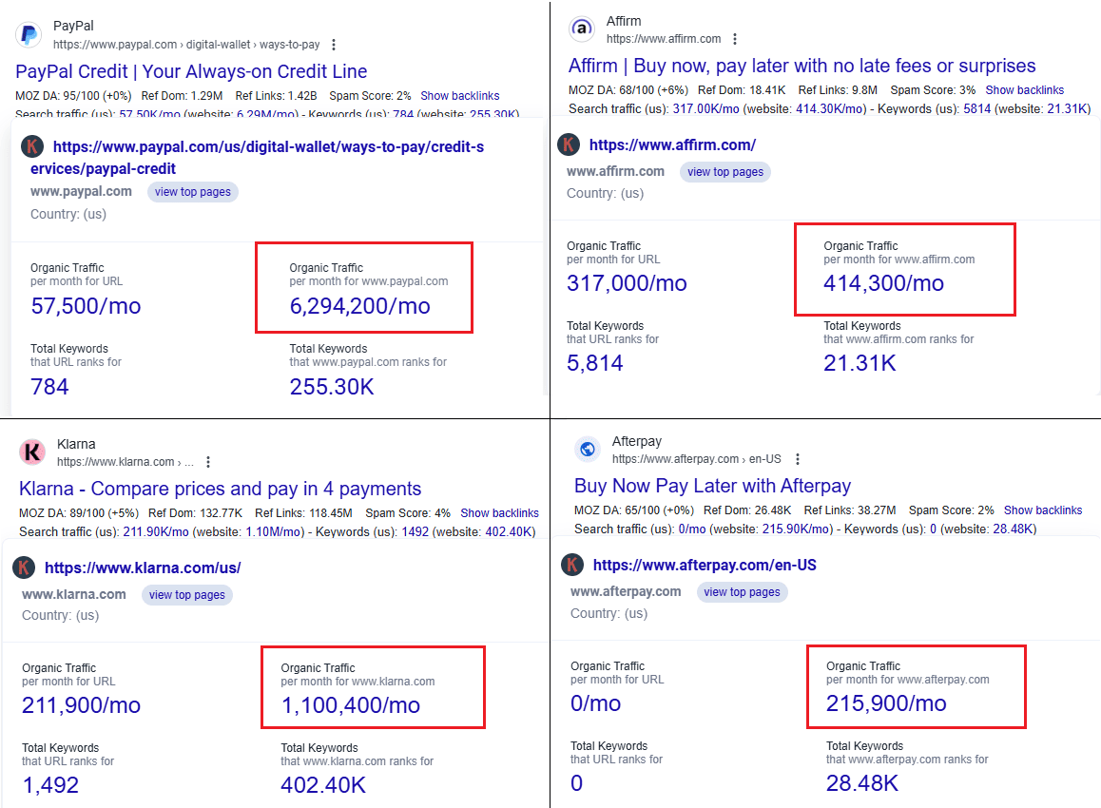This screenshot has width=1101, height=808.
Task: Click Afterpay website traffic 215,900/mo value
Action: 886,703
